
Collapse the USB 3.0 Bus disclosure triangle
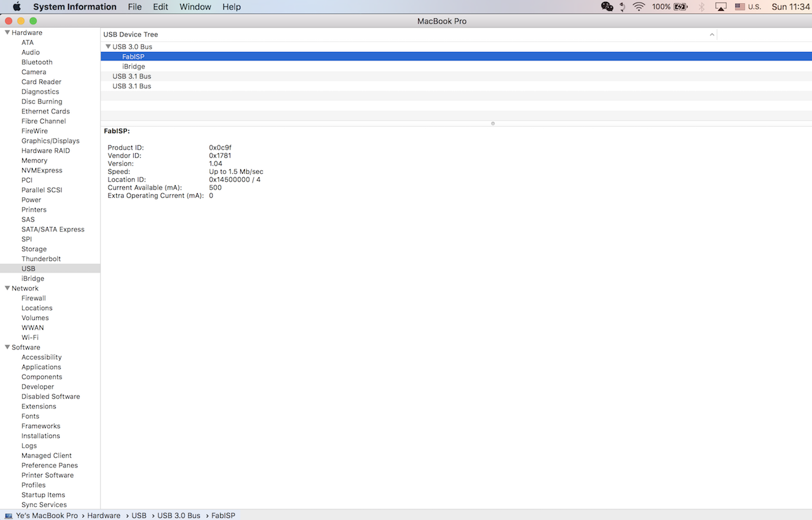pos(108,46)
